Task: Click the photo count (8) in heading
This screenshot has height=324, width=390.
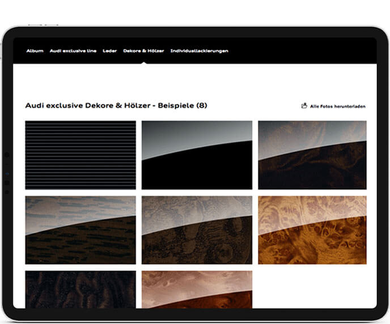Action: (201, 105)
